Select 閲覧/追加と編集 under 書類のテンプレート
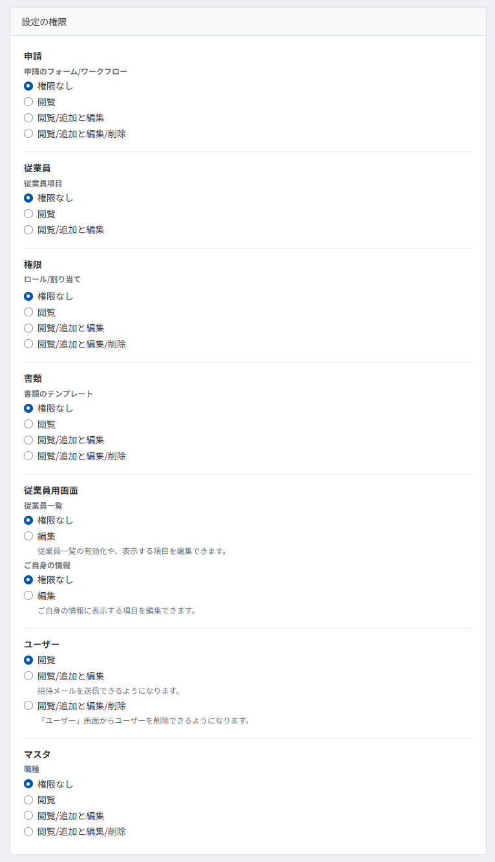Screen dimensions: 495x862 point(28,440)
